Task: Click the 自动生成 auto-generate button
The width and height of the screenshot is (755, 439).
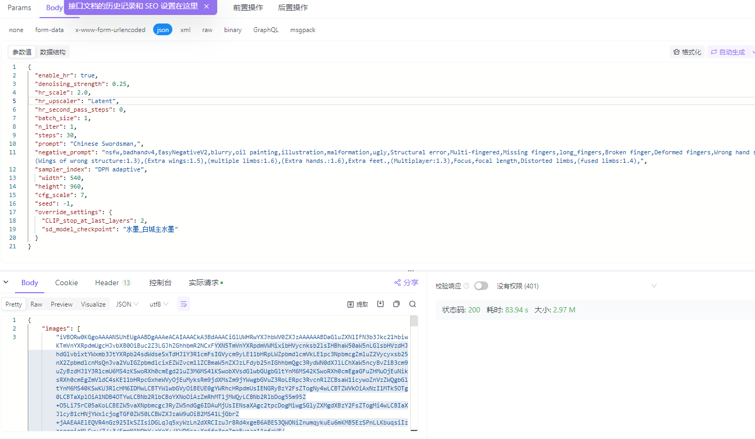Action: [x=728, y=52]
